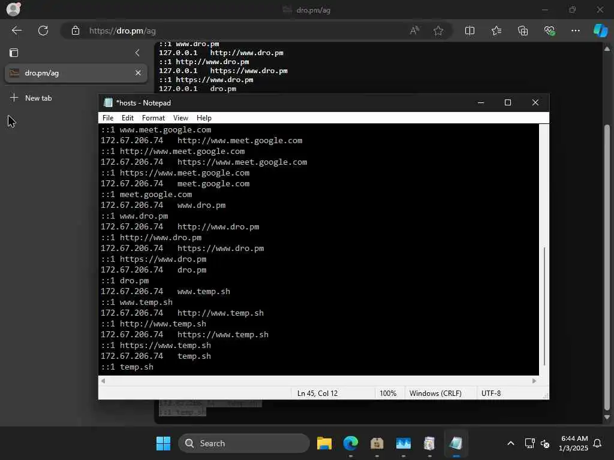Open network status tray icon

tap(529, 443)
